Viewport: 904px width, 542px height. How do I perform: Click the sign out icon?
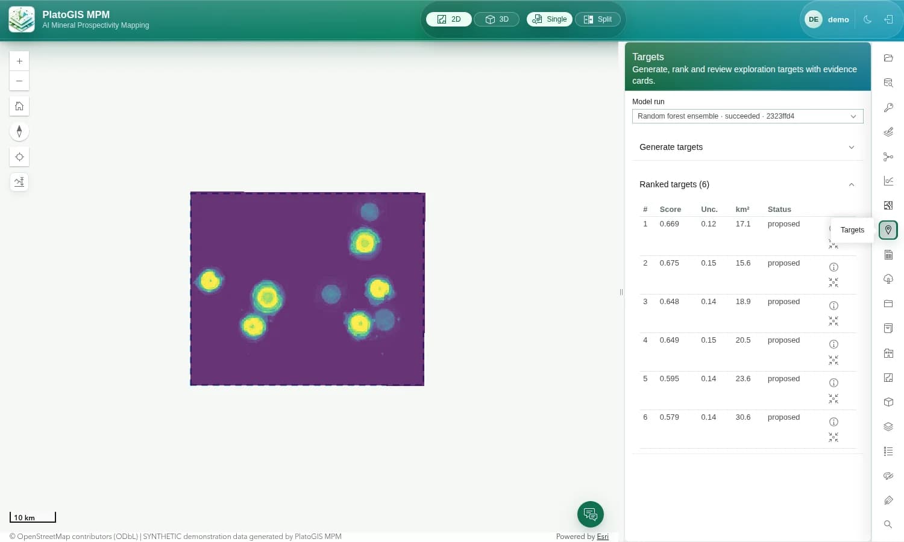click(888, 19)
